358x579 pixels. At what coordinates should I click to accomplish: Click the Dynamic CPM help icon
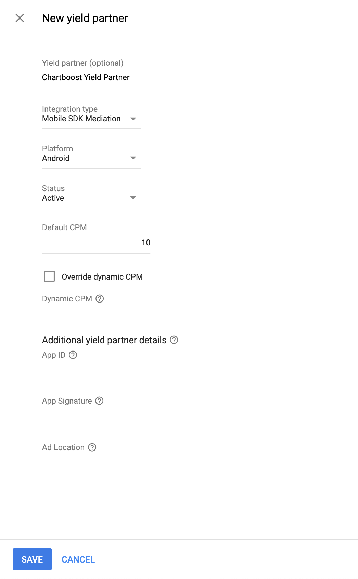pos(100,299)
